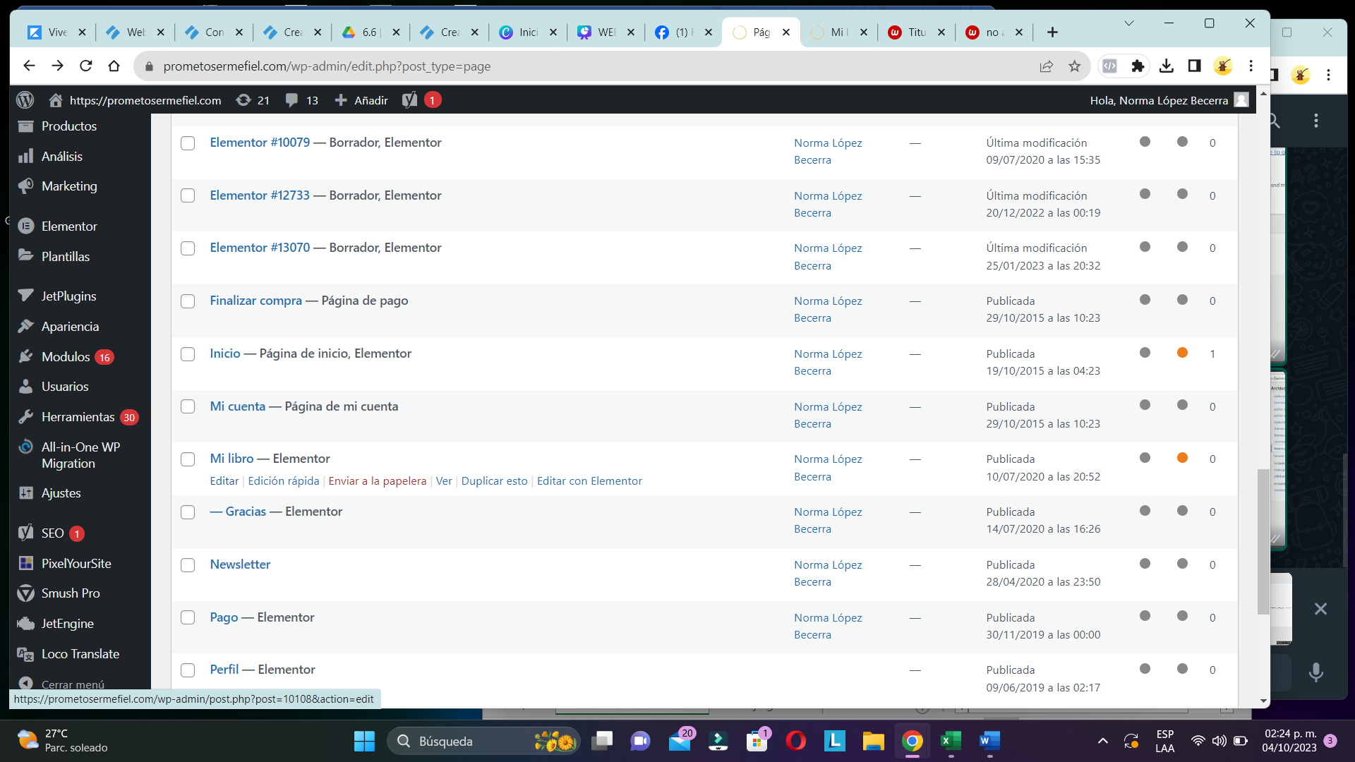1355x762 pixels.
Task: Collapse sidebar with Cerrar menú
Action: click(62, 684)
